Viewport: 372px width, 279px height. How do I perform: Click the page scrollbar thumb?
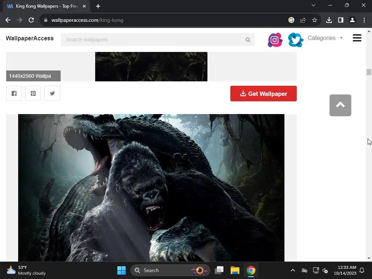click(x=369, y=72)
